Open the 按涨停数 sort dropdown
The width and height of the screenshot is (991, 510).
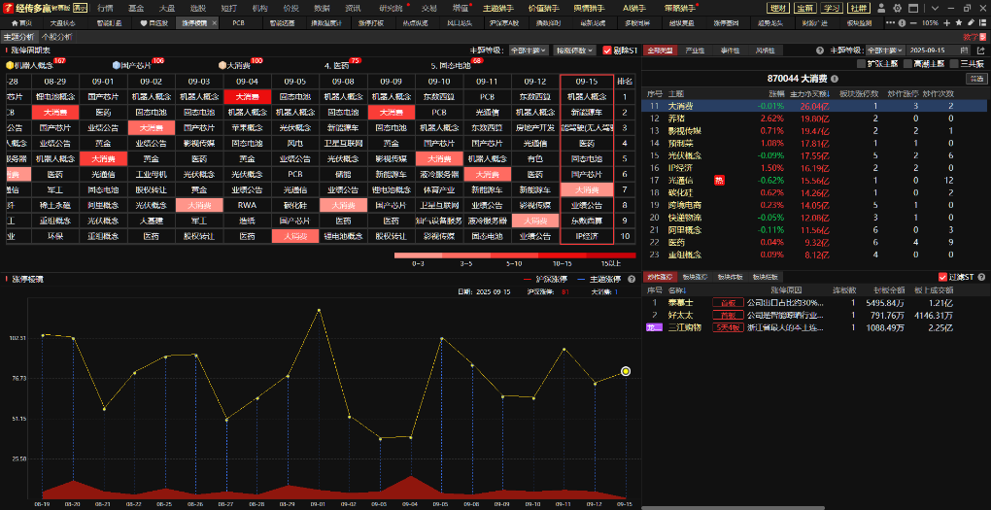(x=574, y=50)
